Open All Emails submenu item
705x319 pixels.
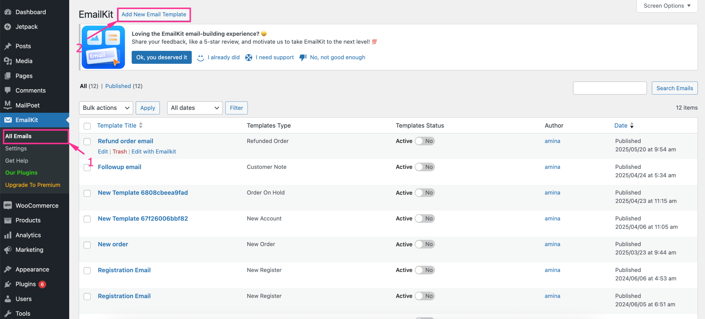pyautogui.click(x=18, y=136)
